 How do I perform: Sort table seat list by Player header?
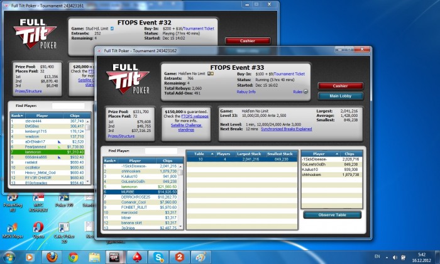(x=321, y=154)
